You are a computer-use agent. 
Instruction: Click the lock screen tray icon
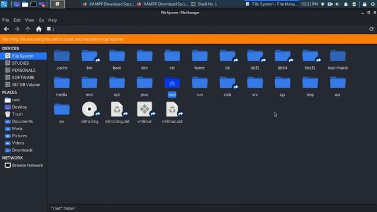click(365, 4)
